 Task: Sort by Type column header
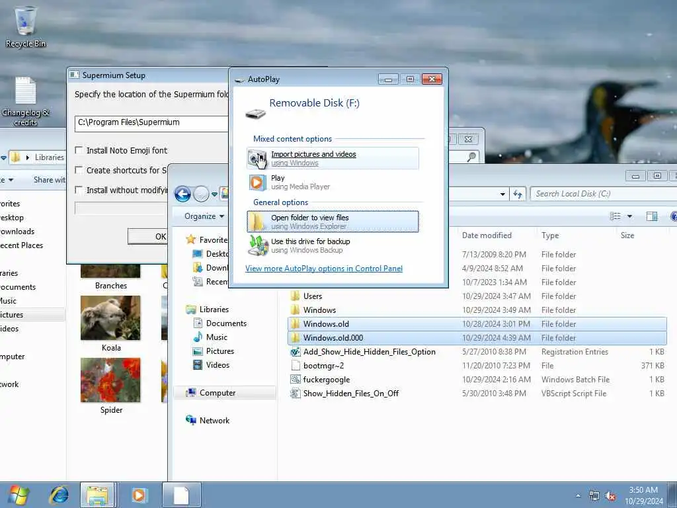[x=550, y=235]
